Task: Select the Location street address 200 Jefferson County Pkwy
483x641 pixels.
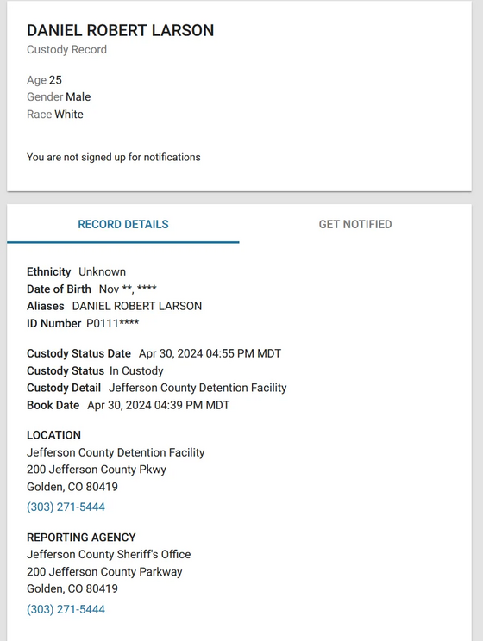Action: [97, 470]
